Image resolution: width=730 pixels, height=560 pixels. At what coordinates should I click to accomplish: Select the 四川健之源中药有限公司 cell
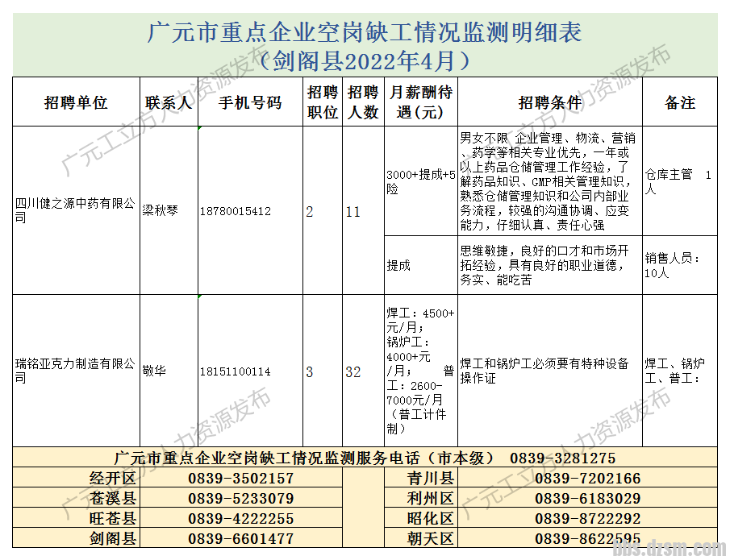click(x=76, y=211)
